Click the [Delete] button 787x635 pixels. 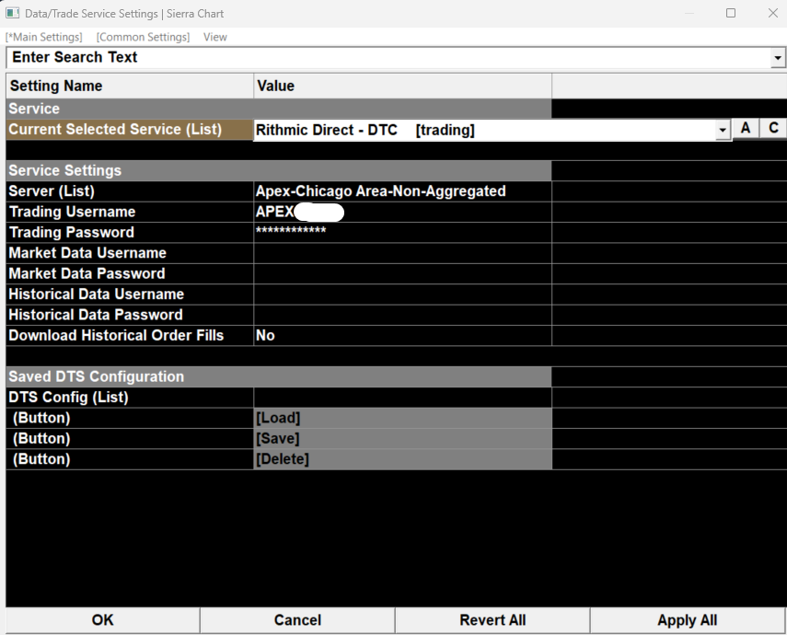(402, 459)
